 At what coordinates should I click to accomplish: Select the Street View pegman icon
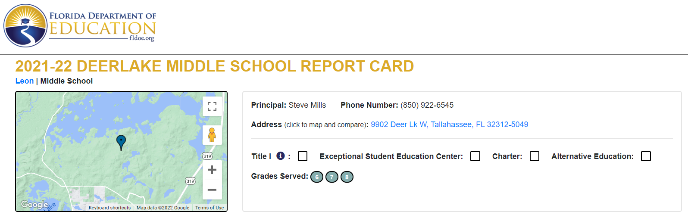point(212,135)
